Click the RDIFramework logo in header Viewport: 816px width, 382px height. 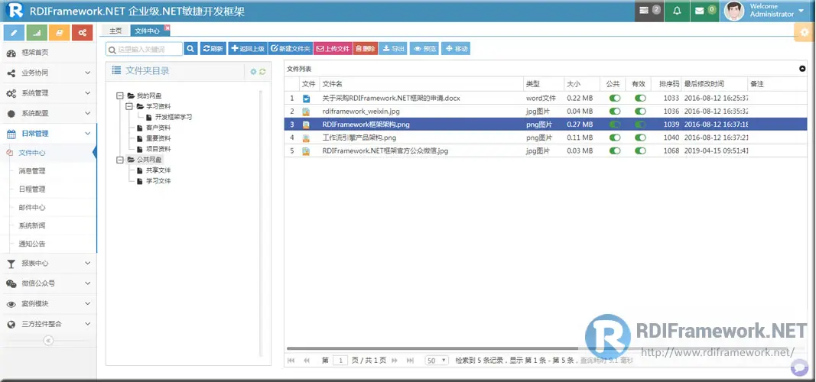[x=17, y=11]
